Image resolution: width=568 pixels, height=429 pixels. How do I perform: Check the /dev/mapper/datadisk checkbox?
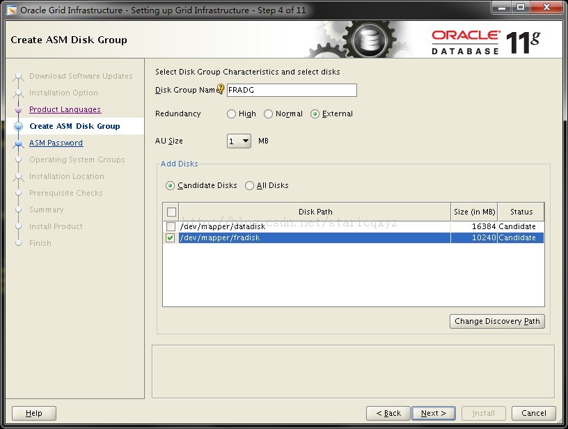(x=171, y=226)
